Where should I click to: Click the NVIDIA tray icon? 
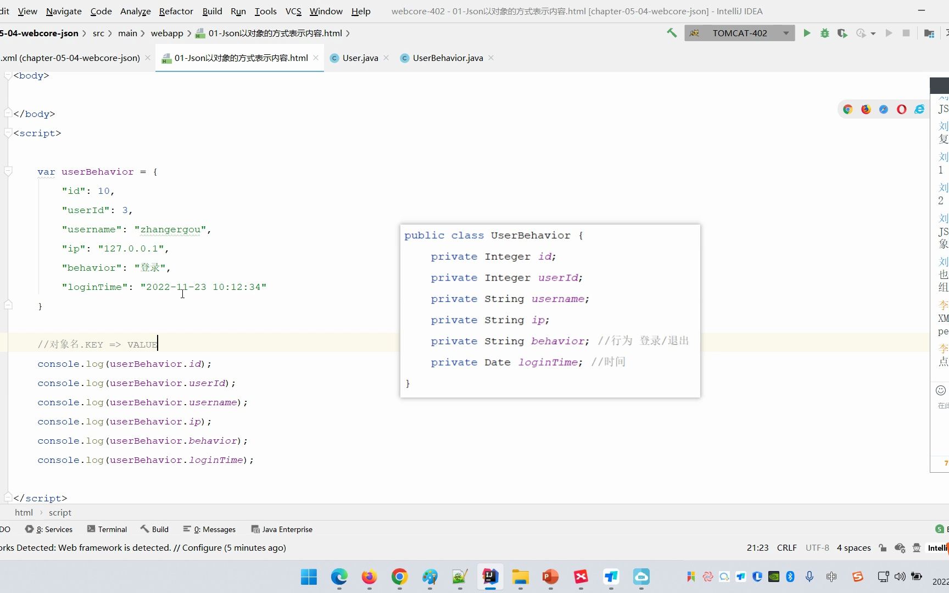tap(774, 577)
